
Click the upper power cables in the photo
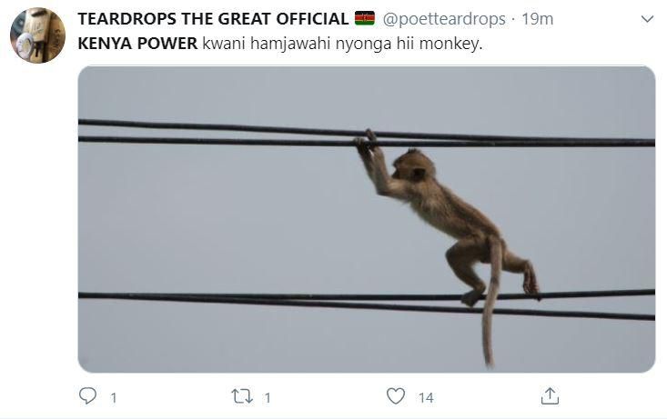tap(227, 133)
